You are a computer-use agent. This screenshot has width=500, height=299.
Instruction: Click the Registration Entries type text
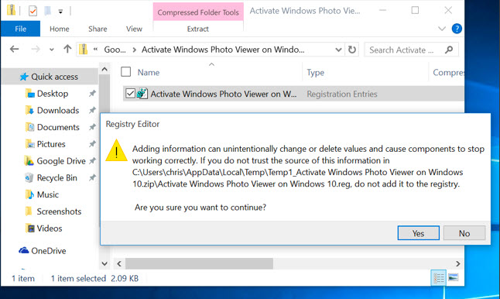click(342, 94)
